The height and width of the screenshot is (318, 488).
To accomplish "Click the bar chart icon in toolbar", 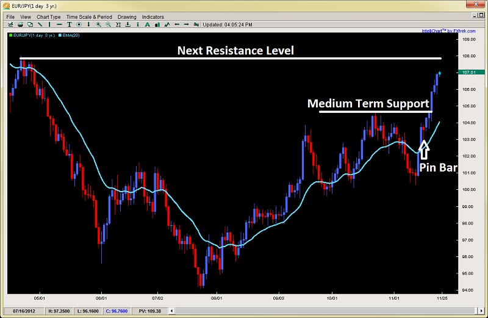I will [157, 24].
